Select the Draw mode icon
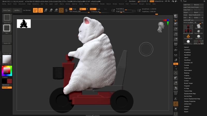Image resolution: width=207 pixels, height=116 pixels. 40,10
